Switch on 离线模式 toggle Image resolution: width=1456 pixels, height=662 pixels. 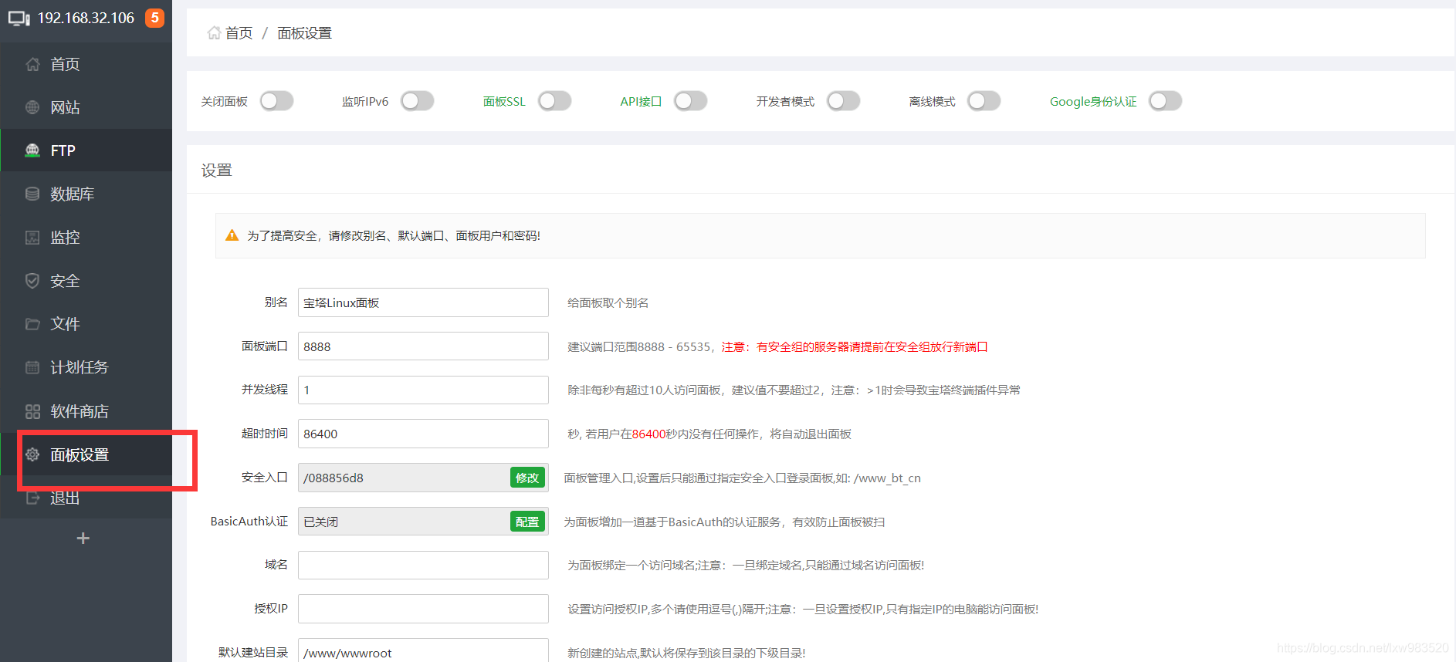click(984, 101)
